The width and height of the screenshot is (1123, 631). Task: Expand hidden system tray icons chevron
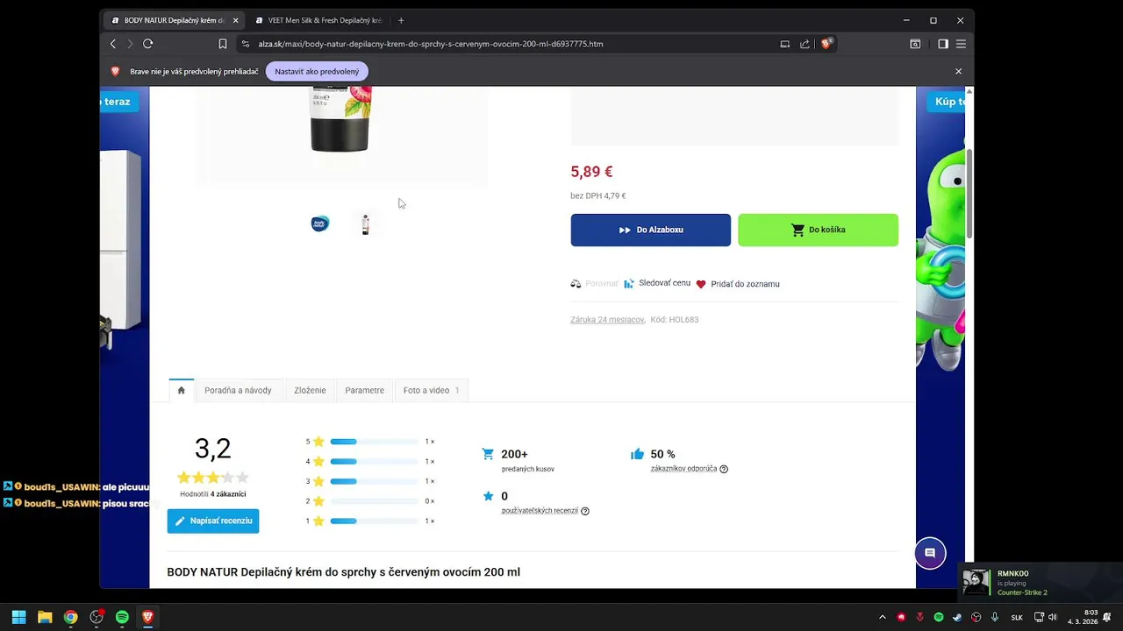[883, 617]
